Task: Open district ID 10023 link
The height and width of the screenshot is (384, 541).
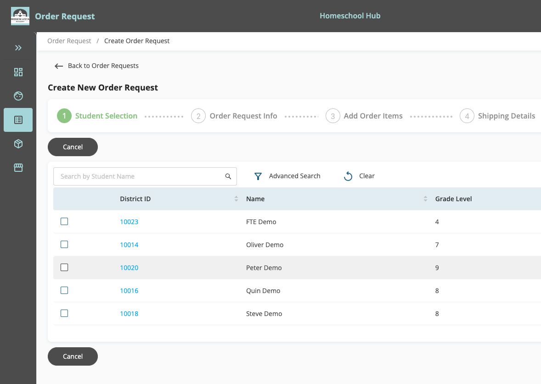Action: tap(129, 222)
